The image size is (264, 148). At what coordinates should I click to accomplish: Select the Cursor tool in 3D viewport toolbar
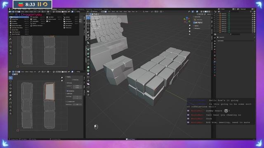point(88,21)
